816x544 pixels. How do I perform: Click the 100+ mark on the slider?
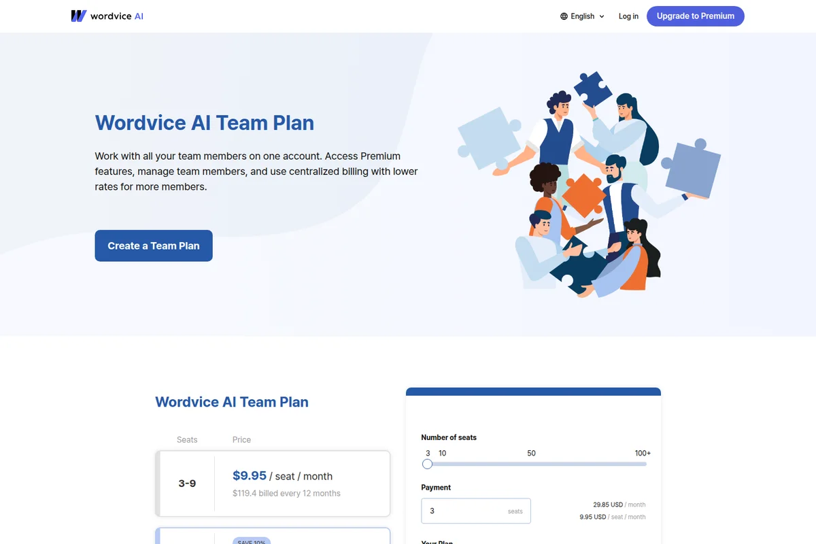641,453
